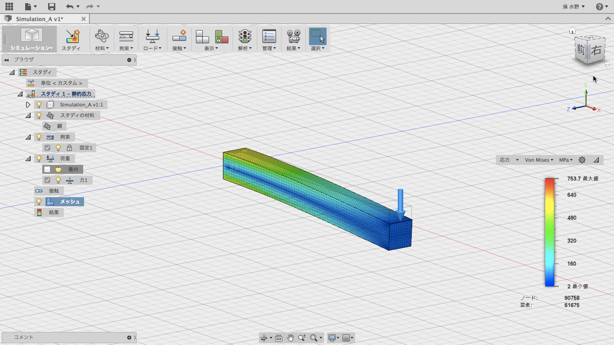Open the シミュレーション workspace dropdown
The image size is (614, 345).
click(31, 48)
